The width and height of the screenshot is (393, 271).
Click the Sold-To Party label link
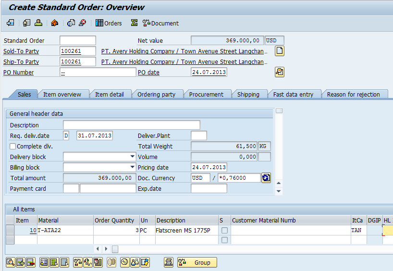pyautogui.click(x=21, y=51)
